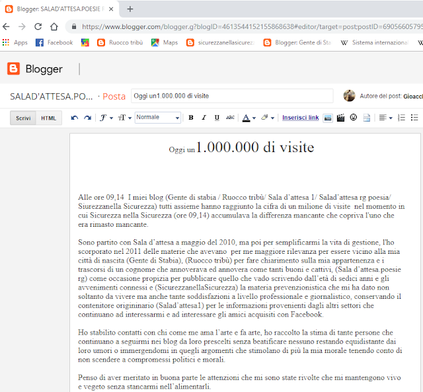Image resolution: width=423 pixels, height=392 pixels.
Task: Click the heading '1.000.000 di visite' in editor
Action: pos(255,147)
